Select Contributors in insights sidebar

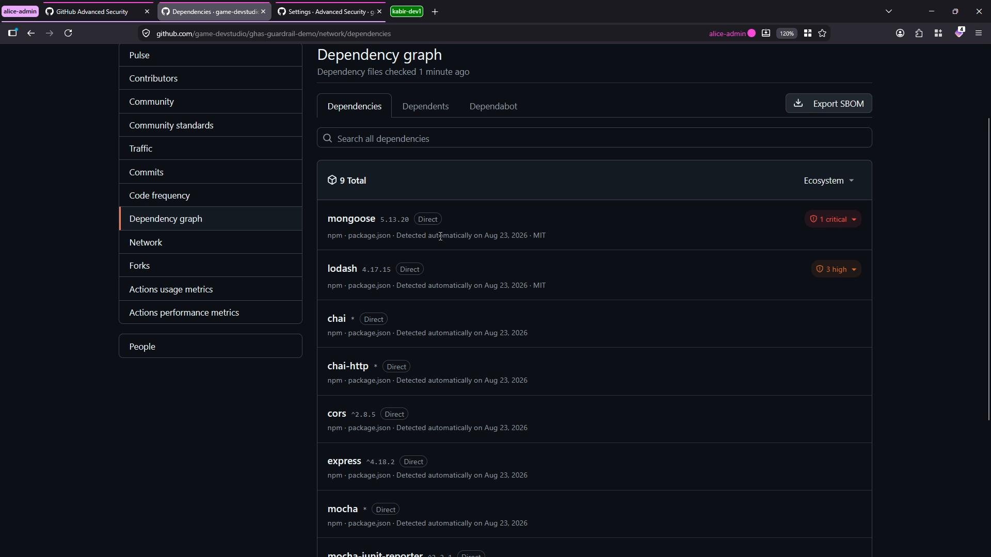click(211, 78)
